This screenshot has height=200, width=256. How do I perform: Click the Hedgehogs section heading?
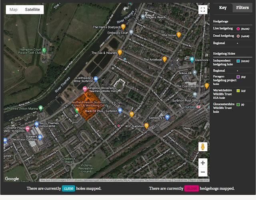(220, 22)
